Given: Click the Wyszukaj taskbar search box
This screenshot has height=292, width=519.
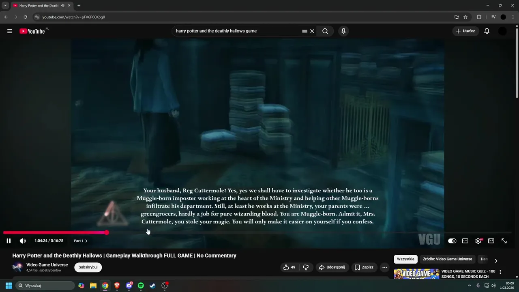Looking at the screenshot, I should click(x=45, y=286).
